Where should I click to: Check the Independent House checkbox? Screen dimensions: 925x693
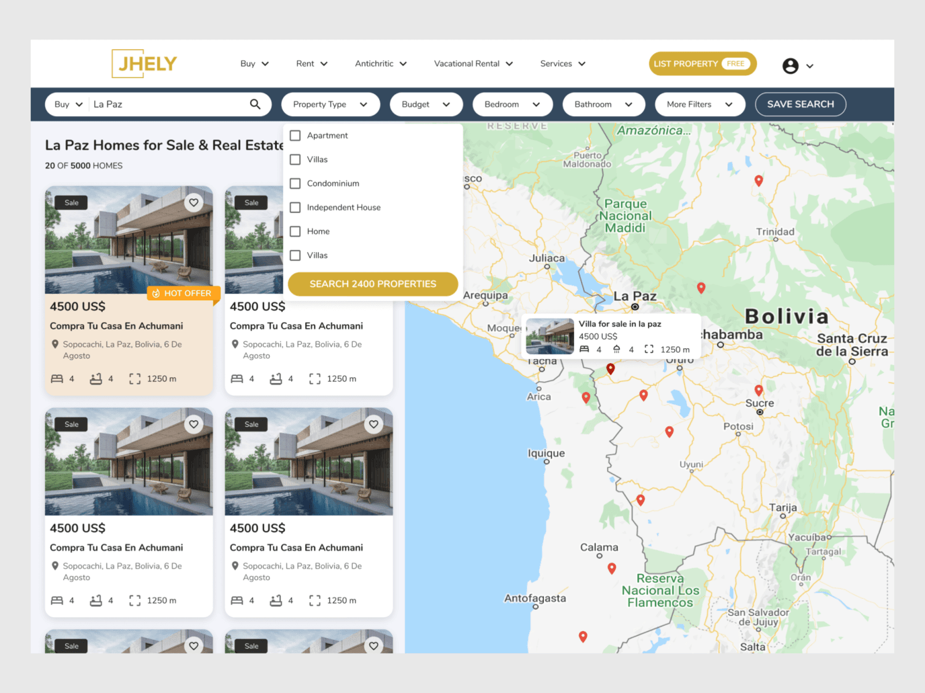(x=295, y=207)
